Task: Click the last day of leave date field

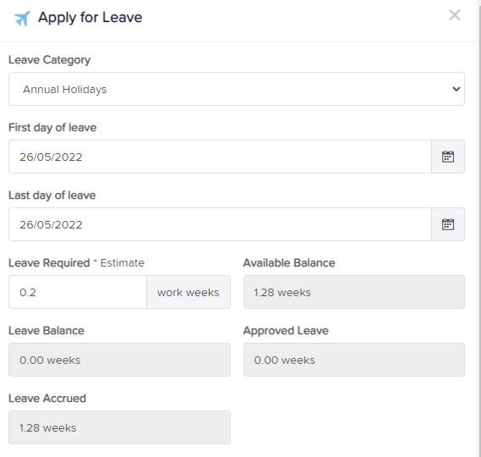Action: pyautogui.click(x=220, y=224)
